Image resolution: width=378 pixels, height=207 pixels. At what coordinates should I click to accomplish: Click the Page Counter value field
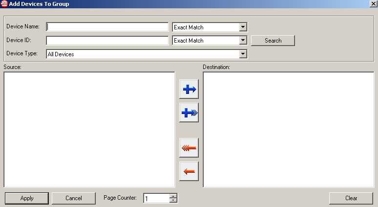coord(156,198)
